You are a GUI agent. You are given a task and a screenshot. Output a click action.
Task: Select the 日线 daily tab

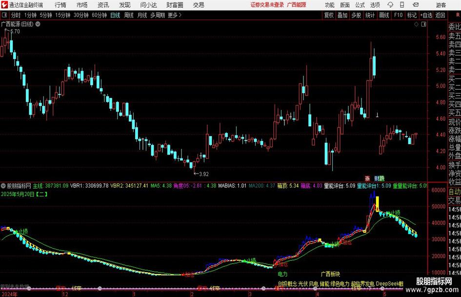(x=115, y=15)
